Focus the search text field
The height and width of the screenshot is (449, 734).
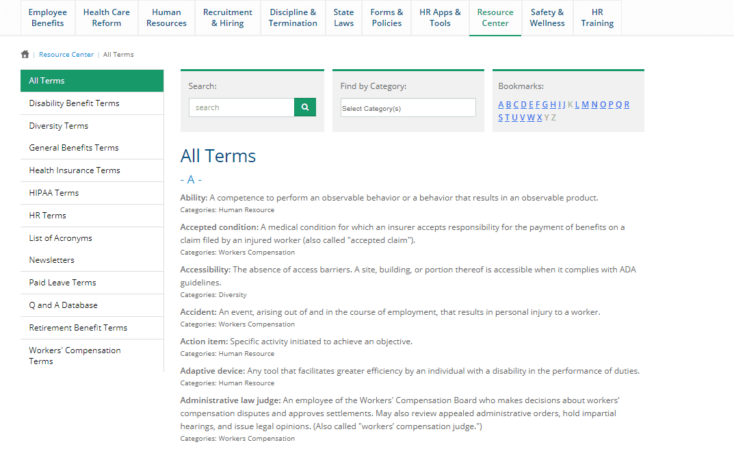(x=241, y=107)
